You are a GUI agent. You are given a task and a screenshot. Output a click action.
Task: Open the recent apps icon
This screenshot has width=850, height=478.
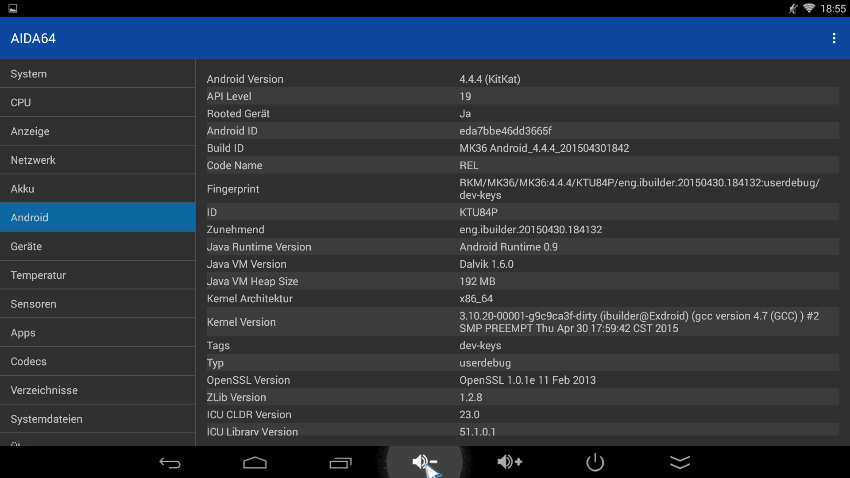coord(340,463)
